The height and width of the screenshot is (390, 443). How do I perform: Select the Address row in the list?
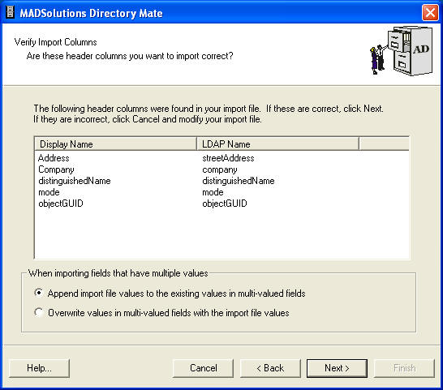coord(54,158)
